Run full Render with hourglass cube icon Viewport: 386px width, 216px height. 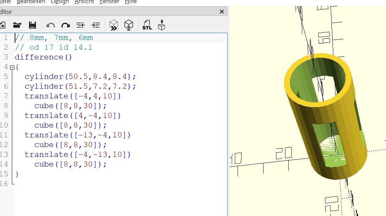128,25
